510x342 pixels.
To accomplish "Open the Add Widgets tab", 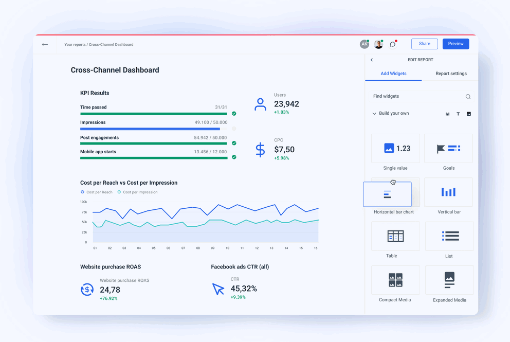I will pyautogui.click(x=393, y=74).
